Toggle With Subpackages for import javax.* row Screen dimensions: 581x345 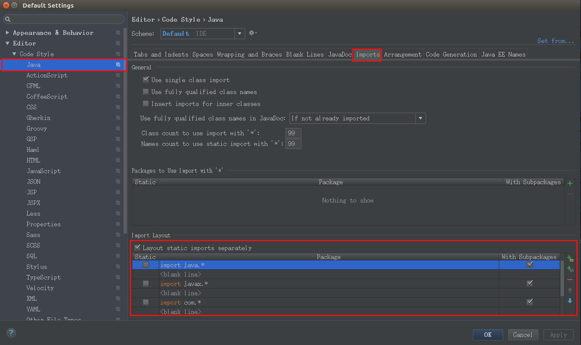pos(529,283)
